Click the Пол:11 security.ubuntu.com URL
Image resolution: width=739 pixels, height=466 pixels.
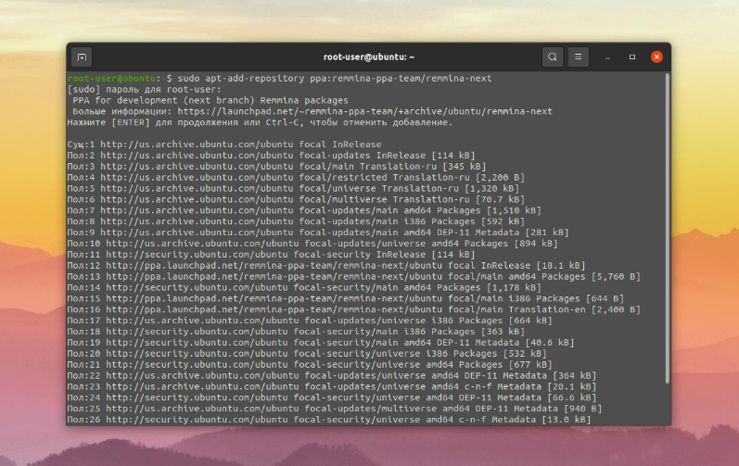pos(197,255)
